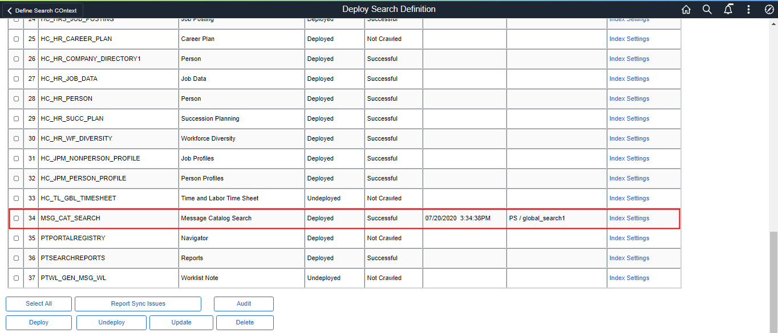Open Index Settings for HC_HR_PERSON row

(x=629, y=99)
